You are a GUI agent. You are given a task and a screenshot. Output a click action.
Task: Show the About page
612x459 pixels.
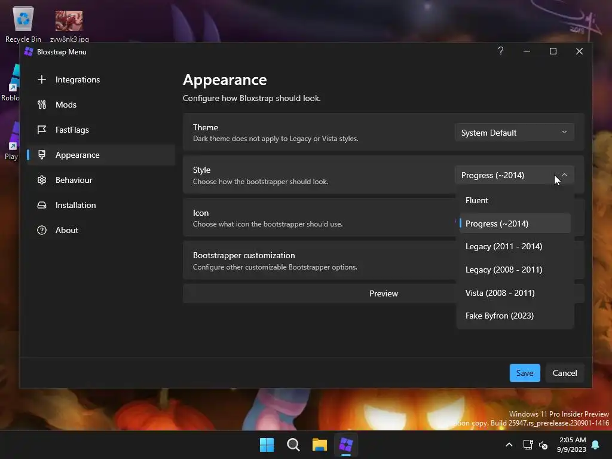coord(100,230)
